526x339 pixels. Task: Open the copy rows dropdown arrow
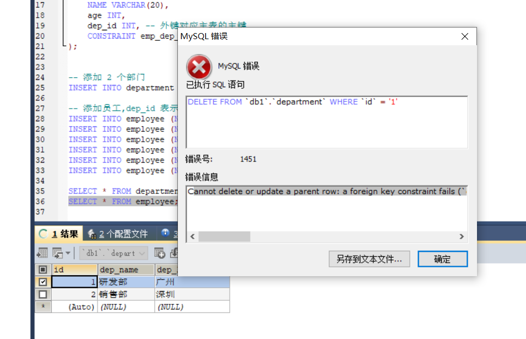pos(68,253)
